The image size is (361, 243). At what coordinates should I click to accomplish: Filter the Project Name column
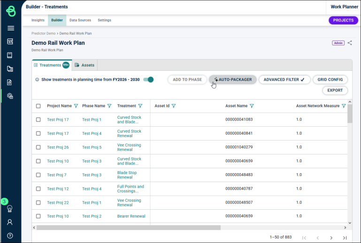coord(76,106)
